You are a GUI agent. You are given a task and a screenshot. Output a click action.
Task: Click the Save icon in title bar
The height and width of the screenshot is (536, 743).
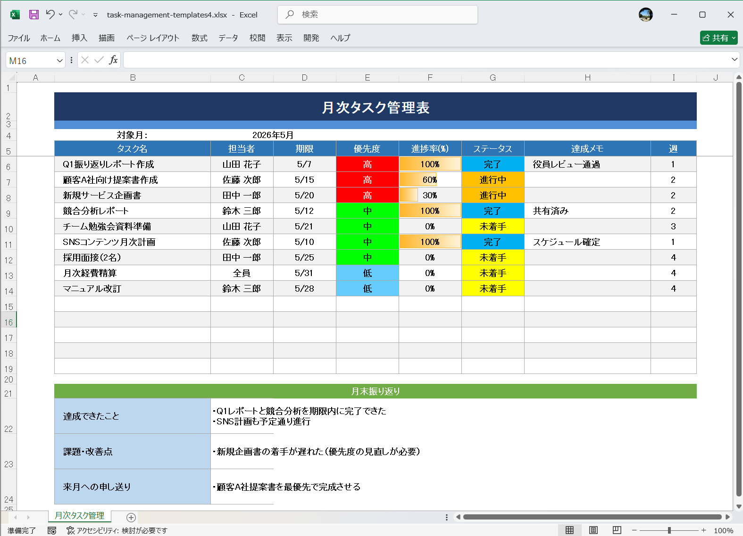coord(34,15)
